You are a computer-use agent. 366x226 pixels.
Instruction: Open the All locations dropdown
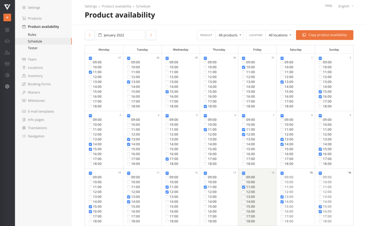click(280, 35)
